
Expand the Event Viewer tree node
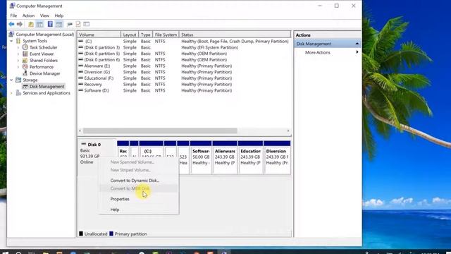pyautogui.click(x=18, y=54)
